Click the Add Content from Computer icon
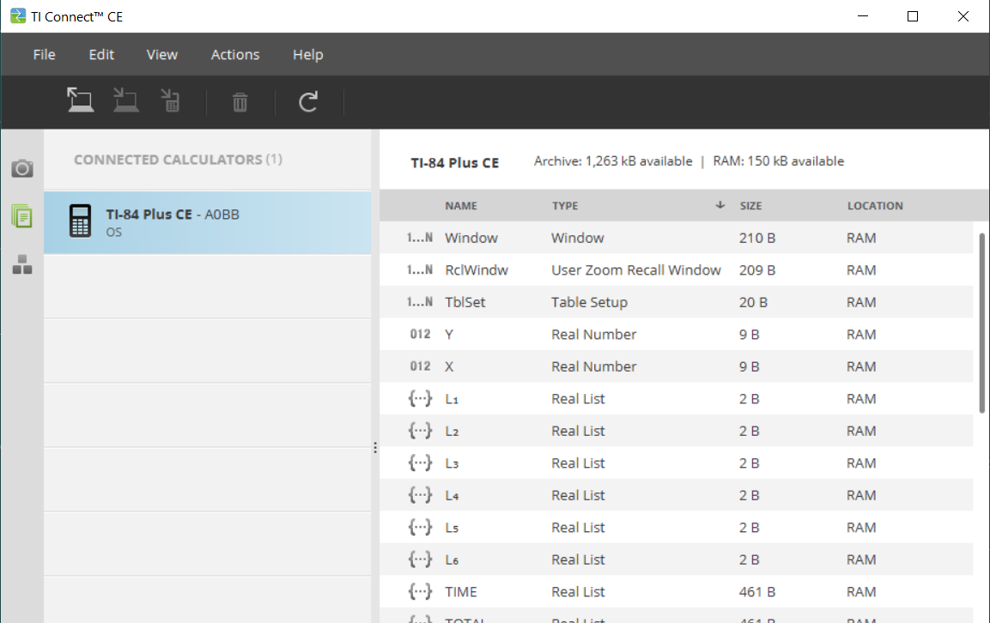This screenshot has width=990, height=623. click(x=126, y=101)
